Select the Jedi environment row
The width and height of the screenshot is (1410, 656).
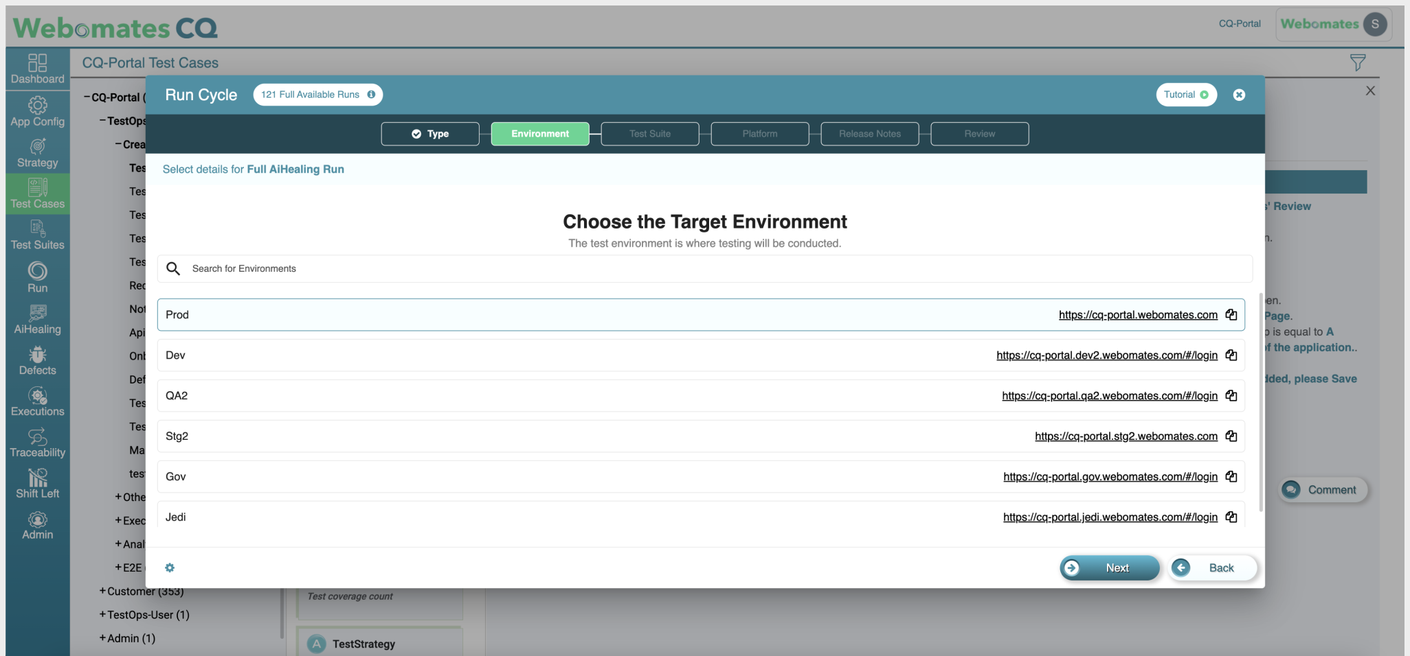(701, 515)
